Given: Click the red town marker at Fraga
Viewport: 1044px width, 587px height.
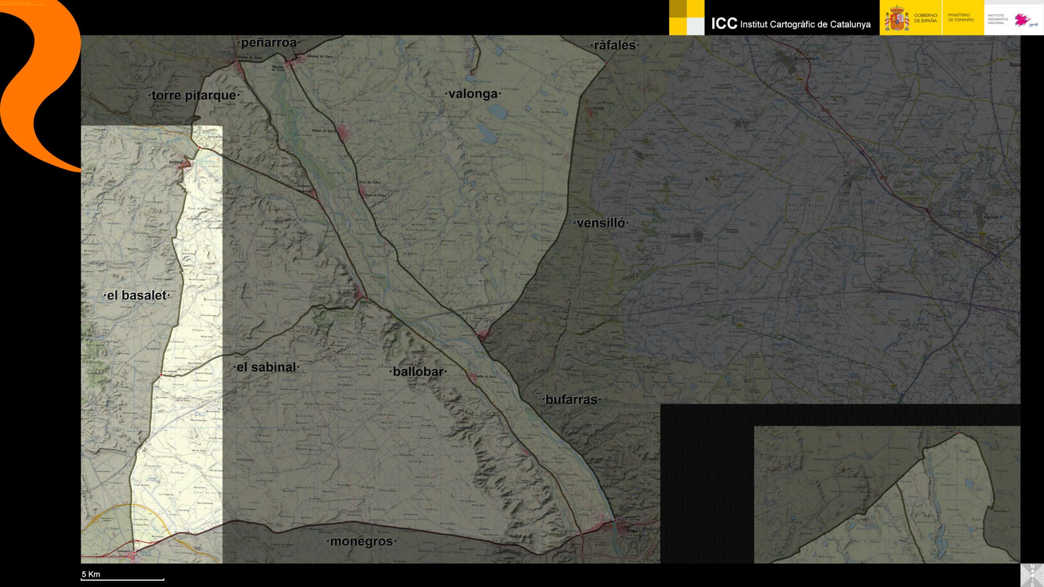Looking at the screenshot, I should tap(616, 521).
